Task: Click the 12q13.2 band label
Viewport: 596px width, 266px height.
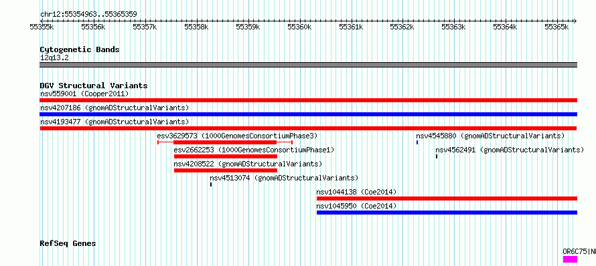Action: pos(54,58)
